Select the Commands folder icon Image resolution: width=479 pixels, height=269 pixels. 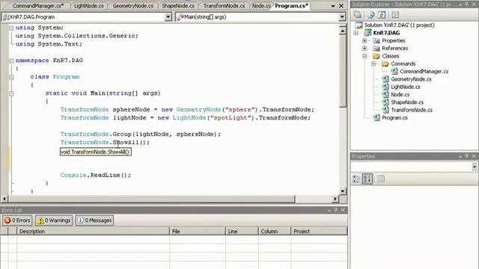tap(385, 64)
